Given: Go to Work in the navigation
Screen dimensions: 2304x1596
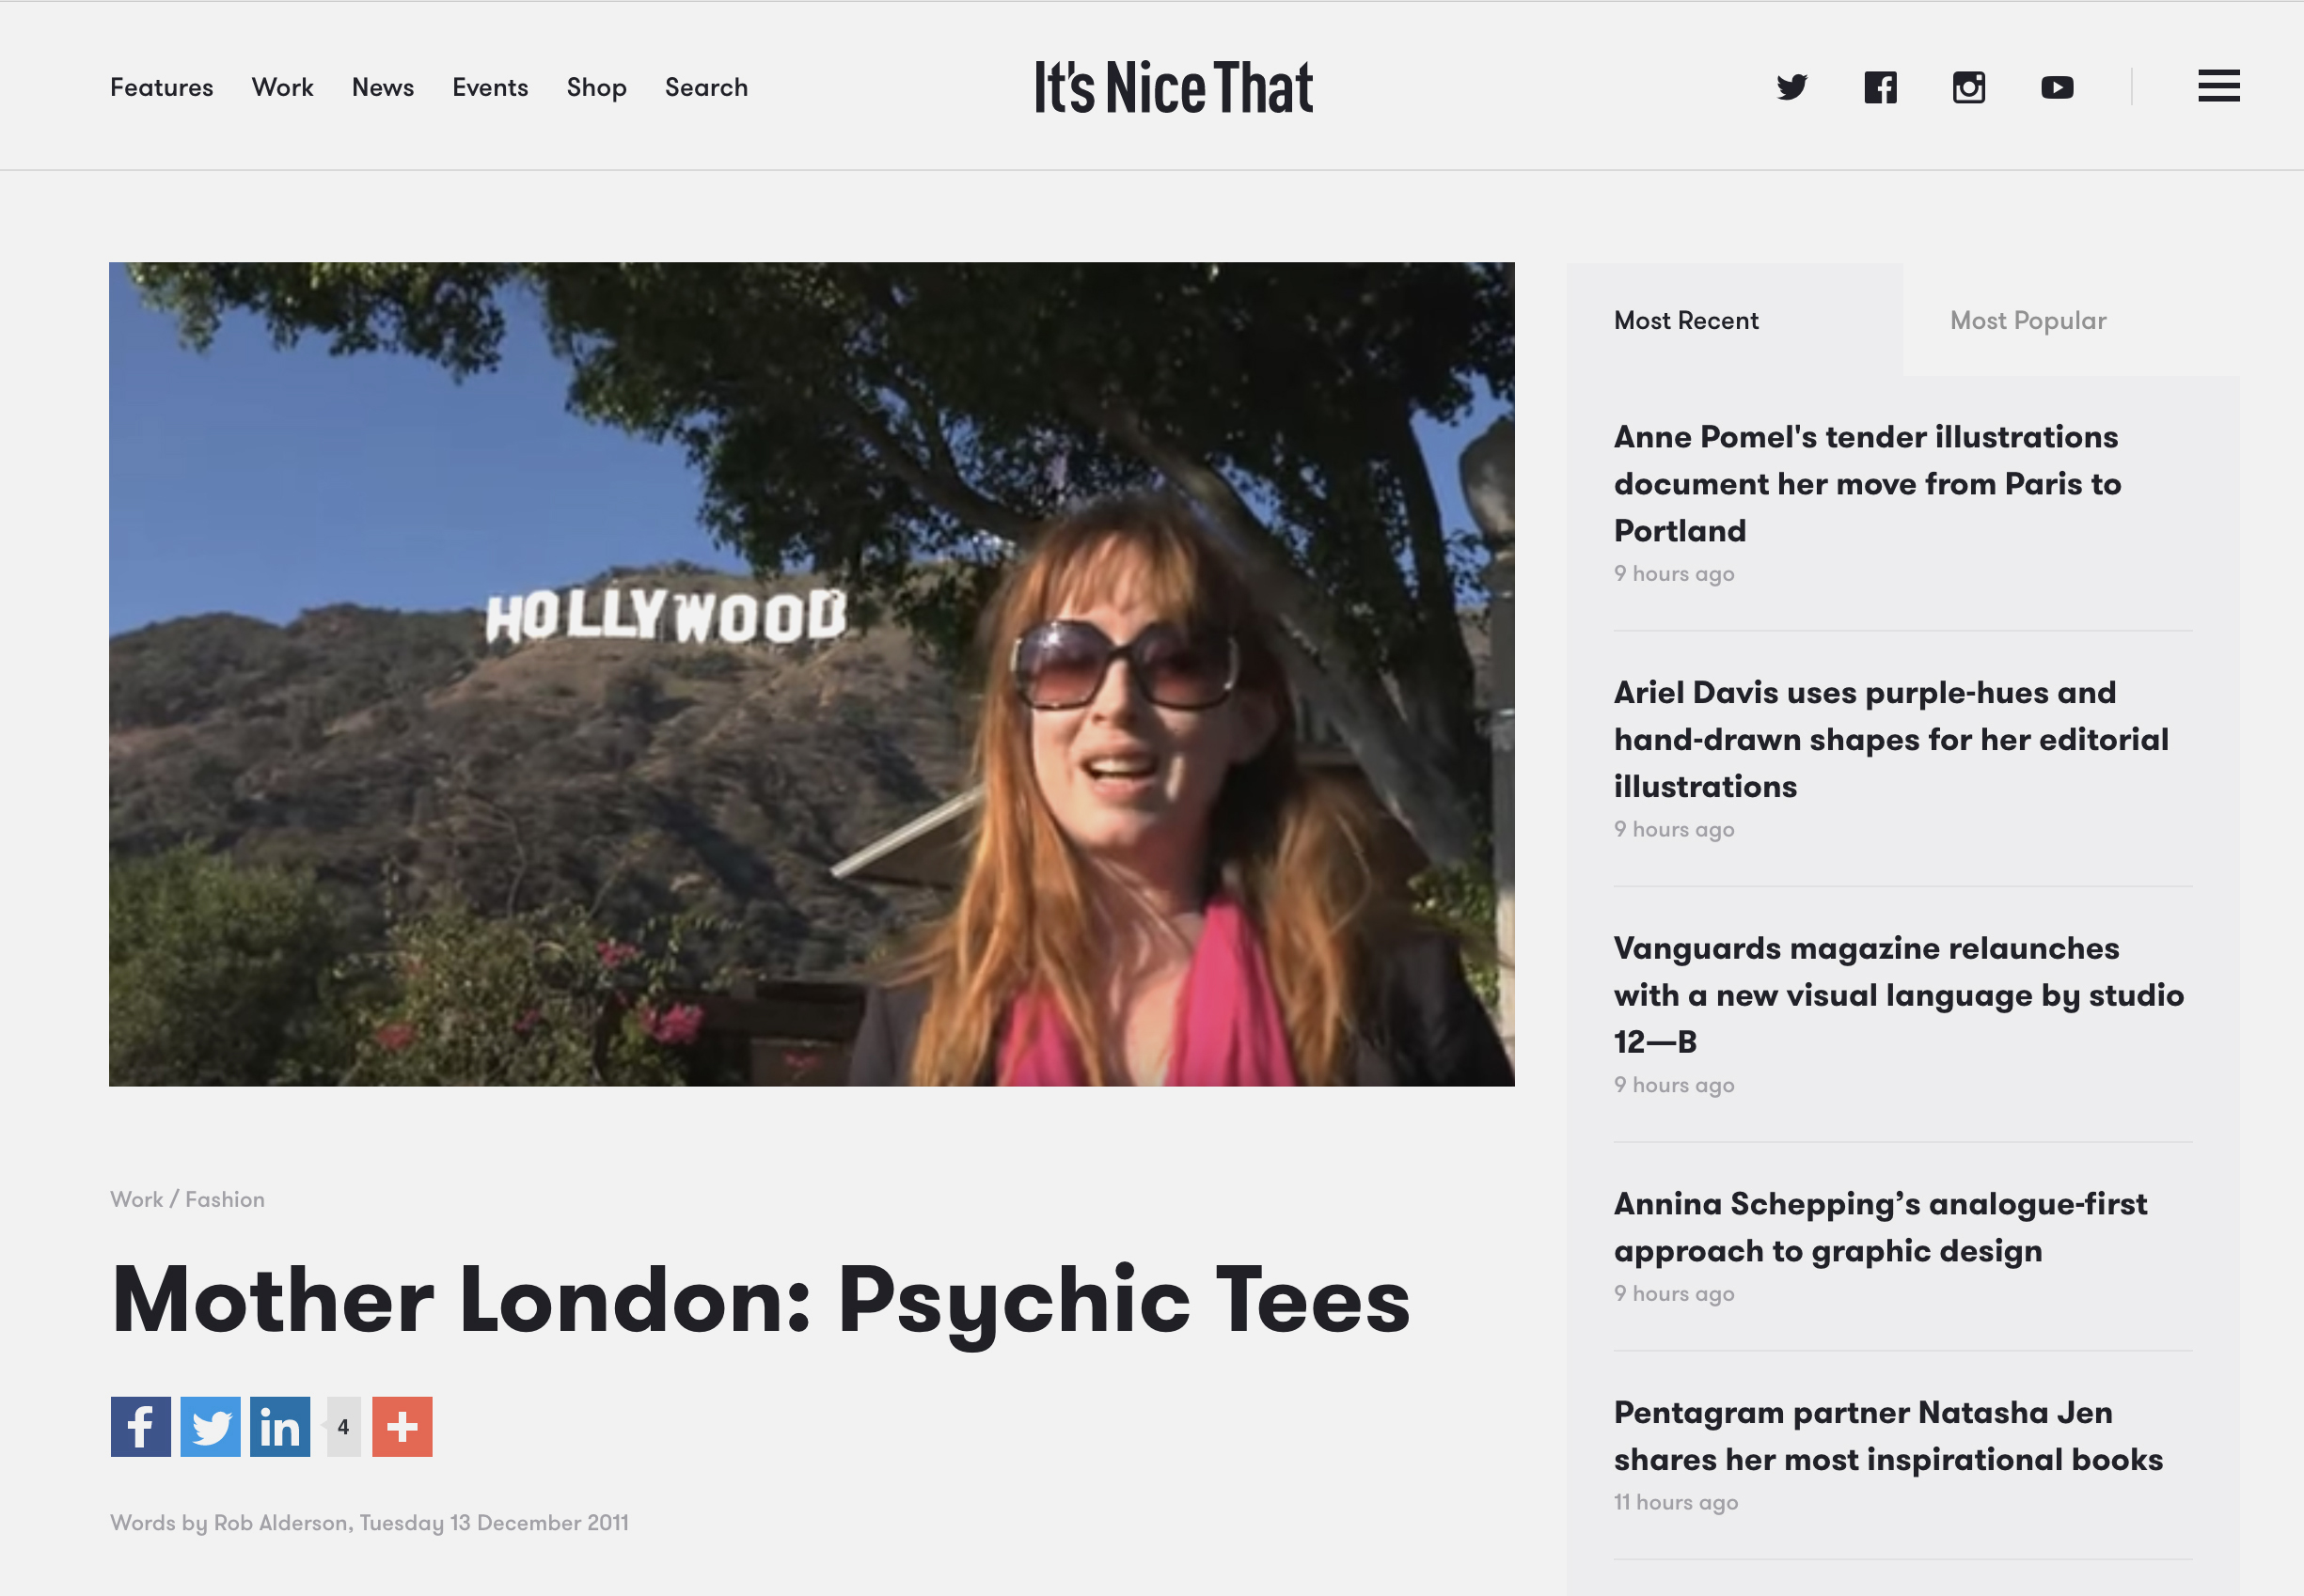Looking at the screenshot, I should 282,87.
